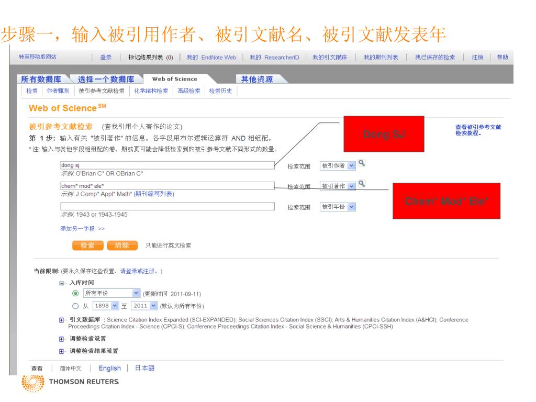
Task: Switch language to English
Action: point(110,368)
